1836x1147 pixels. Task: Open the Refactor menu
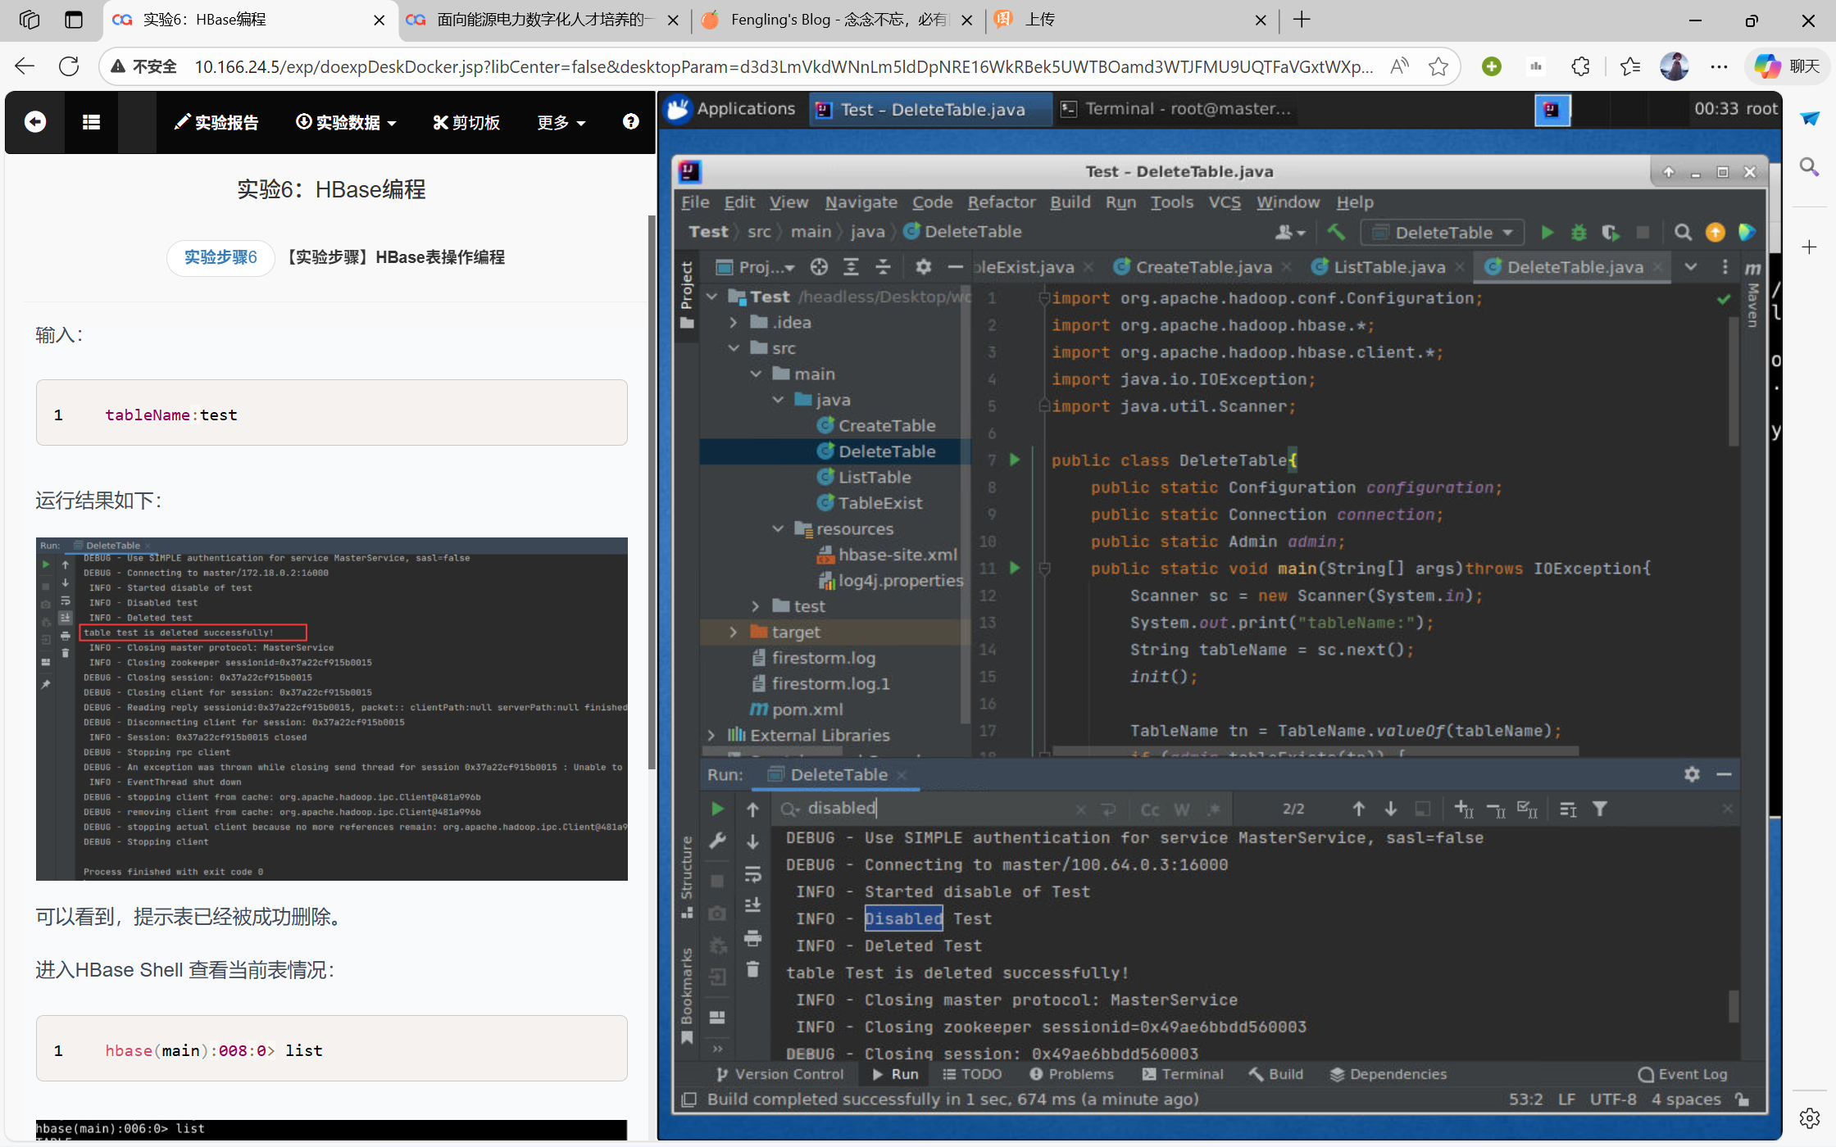[x=1001, y=202]
